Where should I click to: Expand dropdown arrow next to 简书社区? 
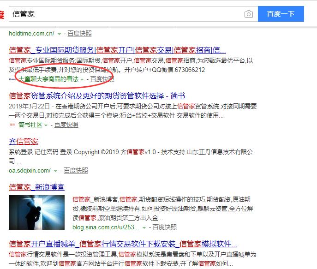46,126
